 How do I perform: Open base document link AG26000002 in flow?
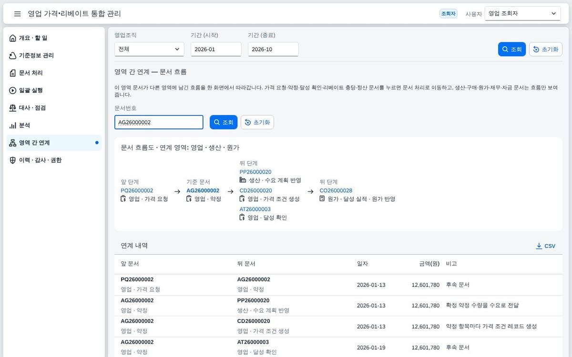tap(203, 190)
